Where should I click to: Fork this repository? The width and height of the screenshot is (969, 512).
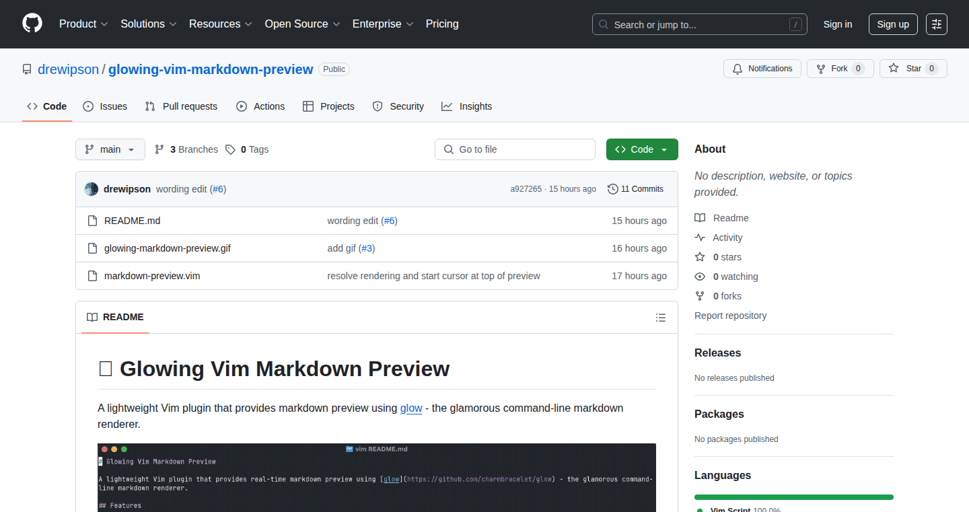point(840,69)
